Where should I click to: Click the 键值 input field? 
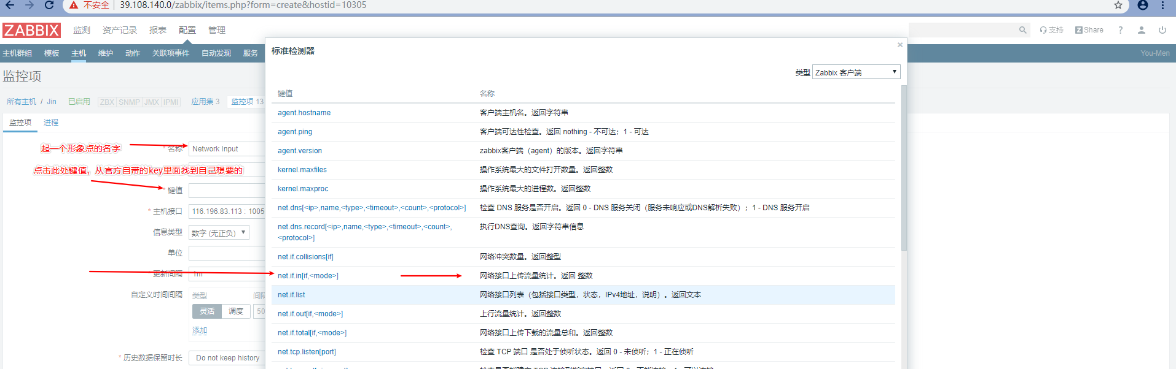click(226, 191)
